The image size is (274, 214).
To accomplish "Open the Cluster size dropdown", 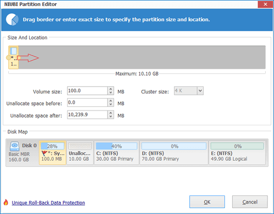I will point(200,91).
